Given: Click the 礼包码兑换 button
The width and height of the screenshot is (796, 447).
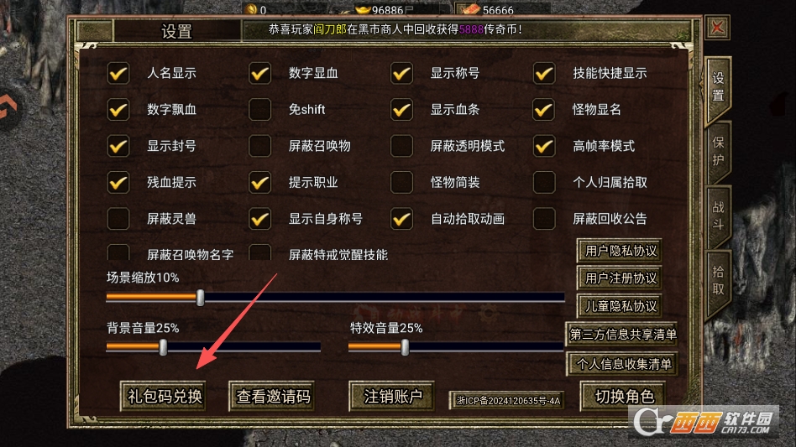Looking at the screenshot, I should point(164,397).
